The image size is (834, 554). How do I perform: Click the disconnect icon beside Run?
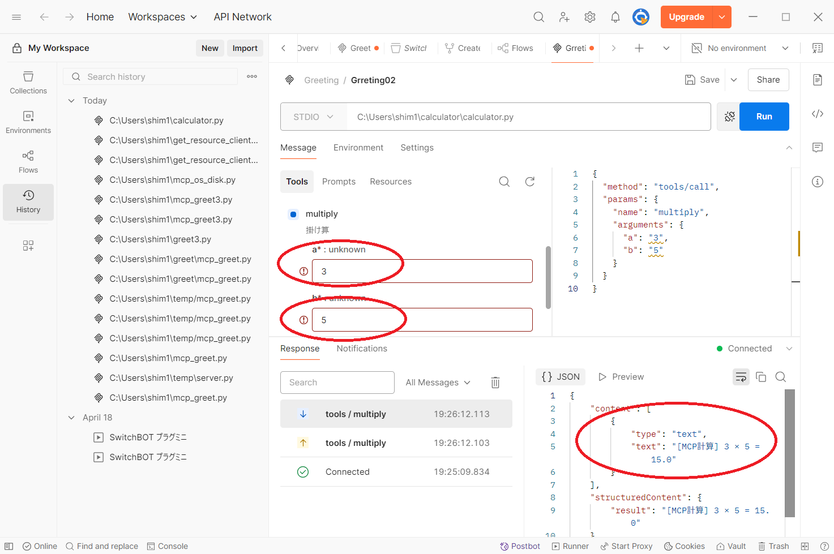(x=729, y=117)
